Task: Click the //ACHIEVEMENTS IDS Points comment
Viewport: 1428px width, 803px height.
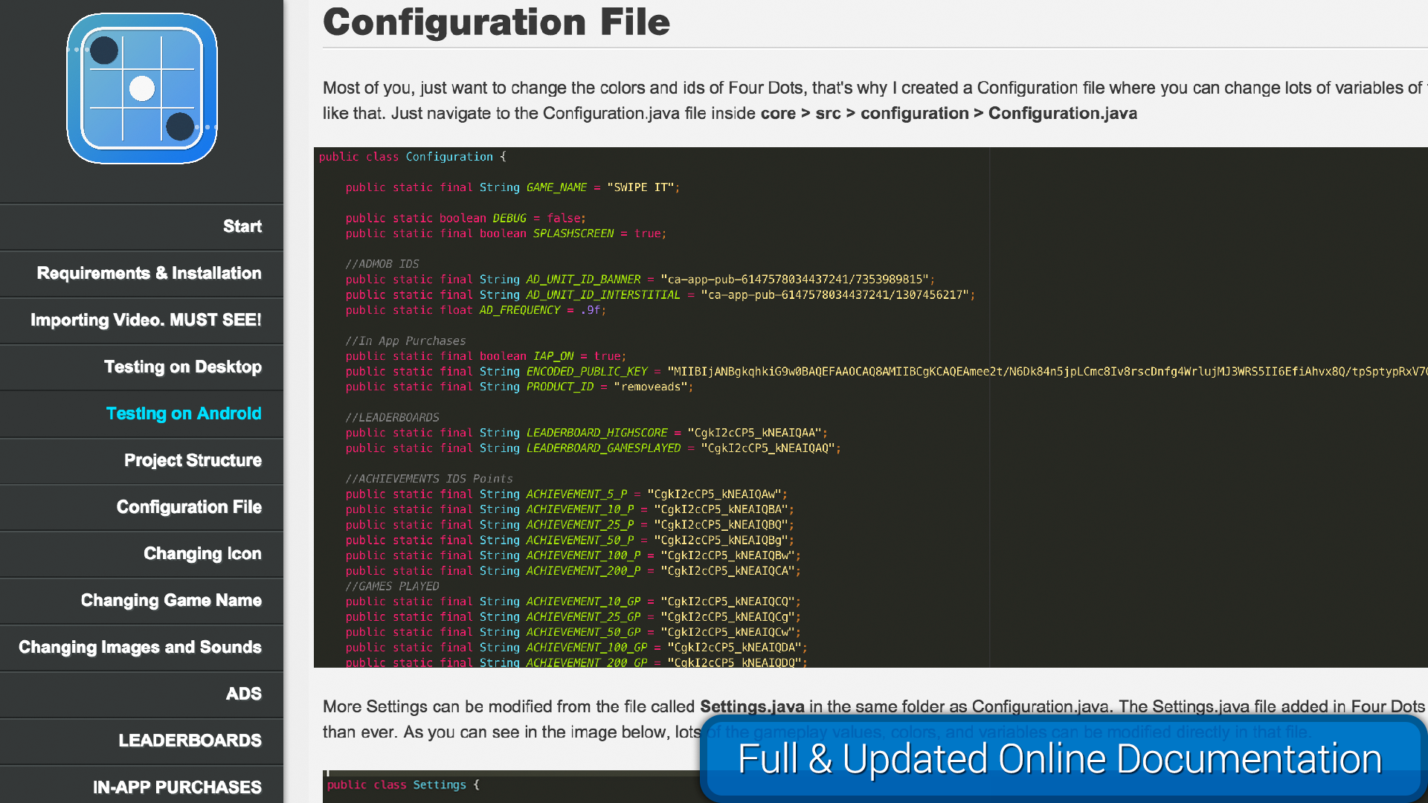Action: [429, 479]
